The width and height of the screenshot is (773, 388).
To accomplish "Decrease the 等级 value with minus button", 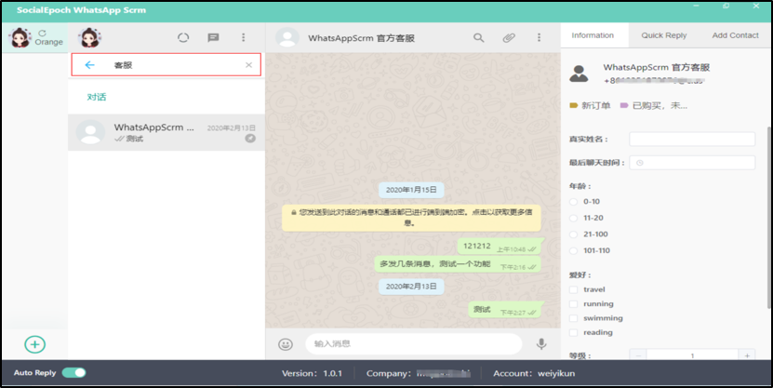I will click(x=638, y=355).
